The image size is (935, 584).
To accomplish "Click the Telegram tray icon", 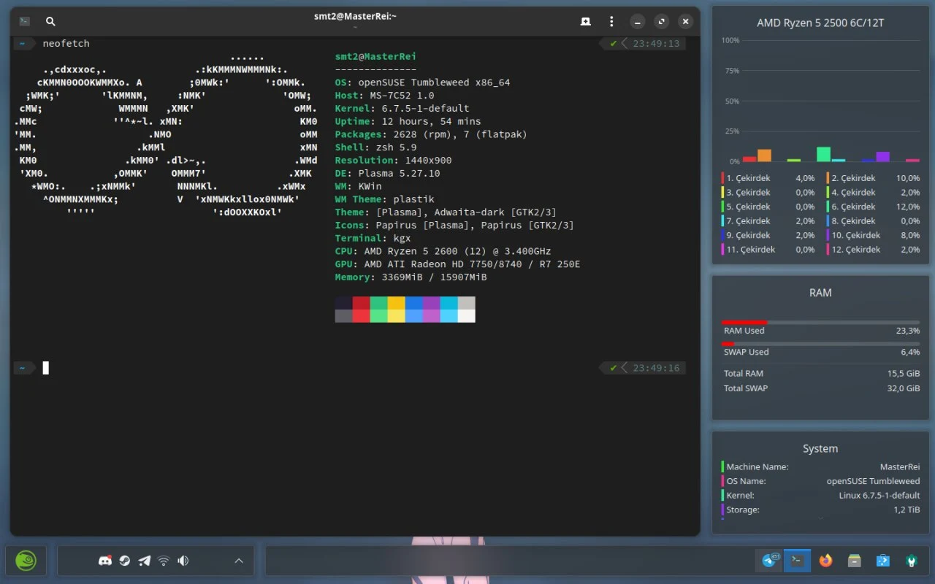I will point(145,561).
